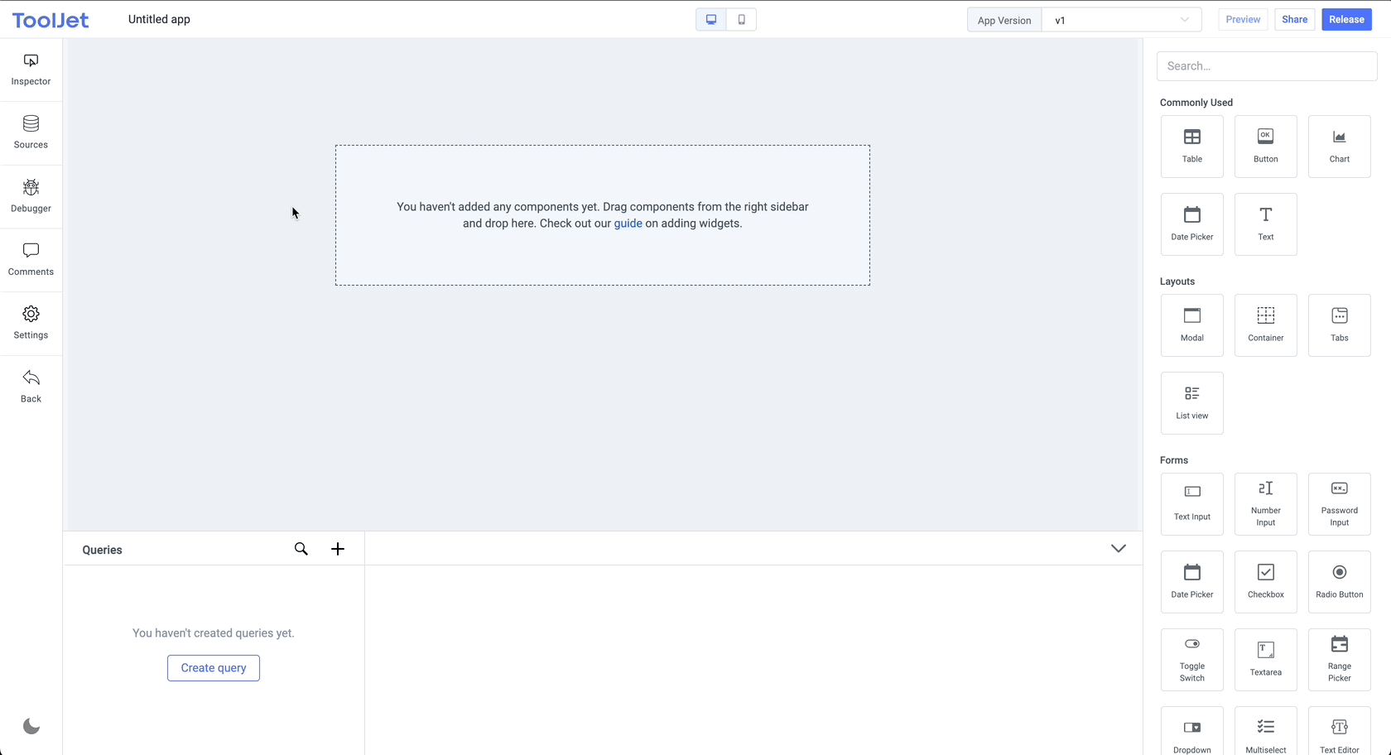Click the widget search field
Image resolution: width=1391 pixels, height=755 pixels.
click(x=1266, y=66)
